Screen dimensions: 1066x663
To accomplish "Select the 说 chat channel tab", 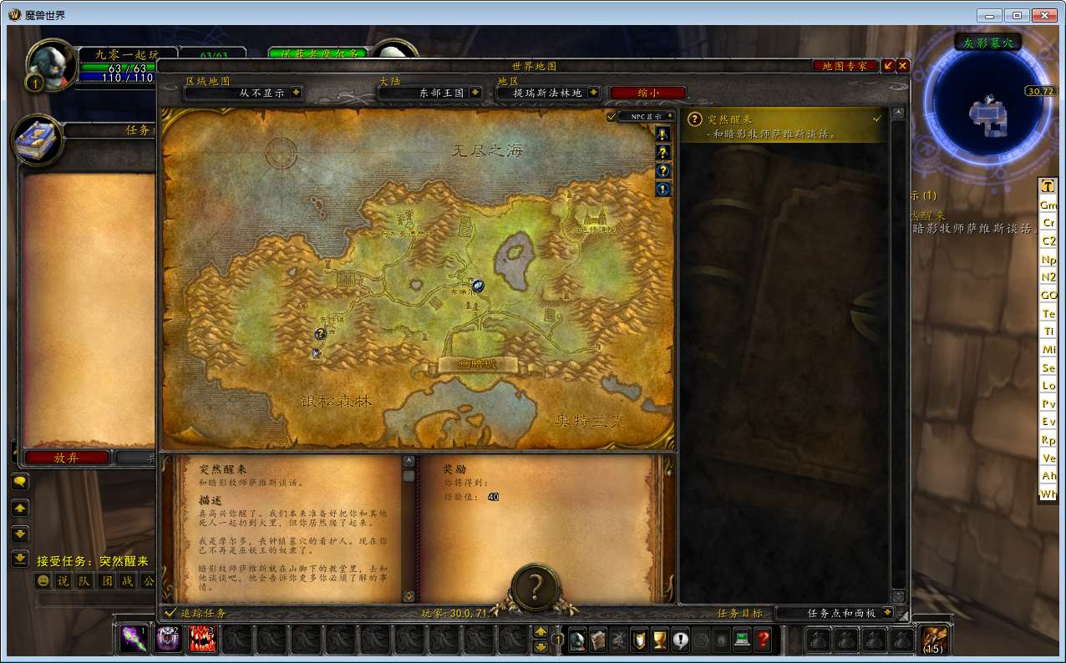I will (63, 580).
